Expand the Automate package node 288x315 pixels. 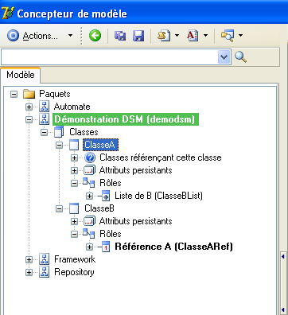tap(29, 107)
